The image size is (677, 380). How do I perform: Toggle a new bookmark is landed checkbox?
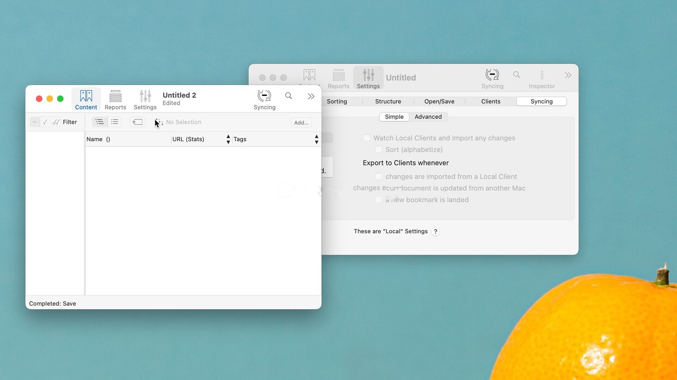(x=379, y=200)
